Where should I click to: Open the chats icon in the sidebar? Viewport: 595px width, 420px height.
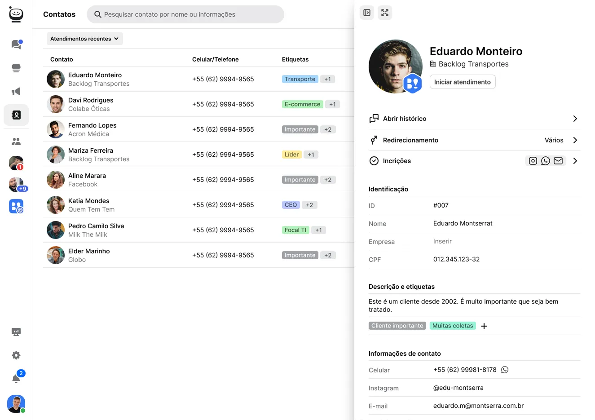(x=16, y=44)
